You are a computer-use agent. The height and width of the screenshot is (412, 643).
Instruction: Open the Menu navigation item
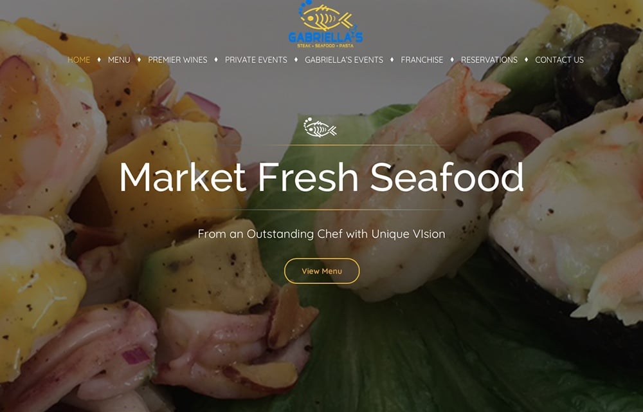tap(119, 60)
